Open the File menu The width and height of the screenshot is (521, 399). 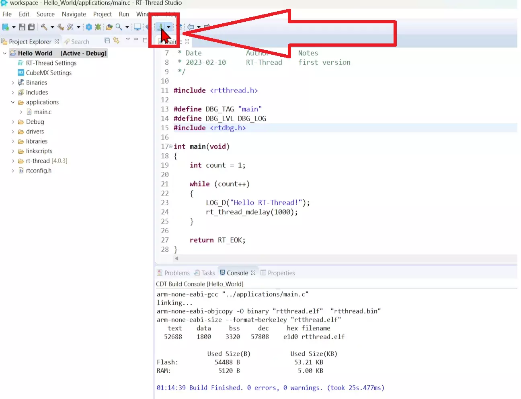(7, 14)
